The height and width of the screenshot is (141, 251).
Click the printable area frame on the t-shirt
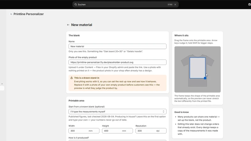pyautogui.click(x=198, y=68)
